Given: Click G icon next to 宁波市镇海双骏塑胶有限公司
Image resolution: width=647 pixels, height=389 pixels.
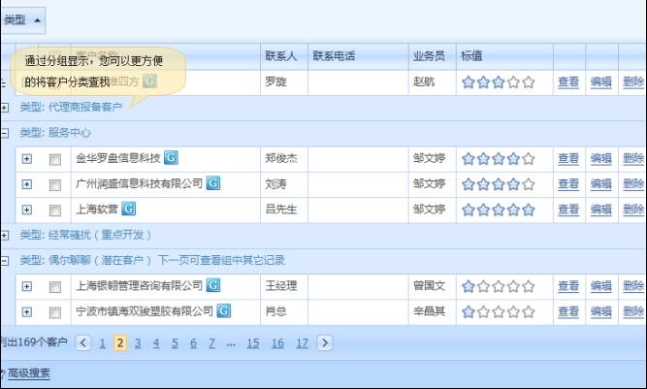Looking at the screenshot, I should tap(224, 310).
